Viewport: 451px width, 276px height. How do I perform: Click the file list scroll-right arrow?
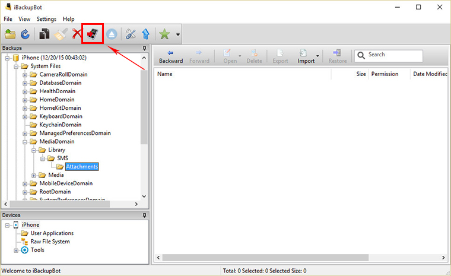coord(443,258)
